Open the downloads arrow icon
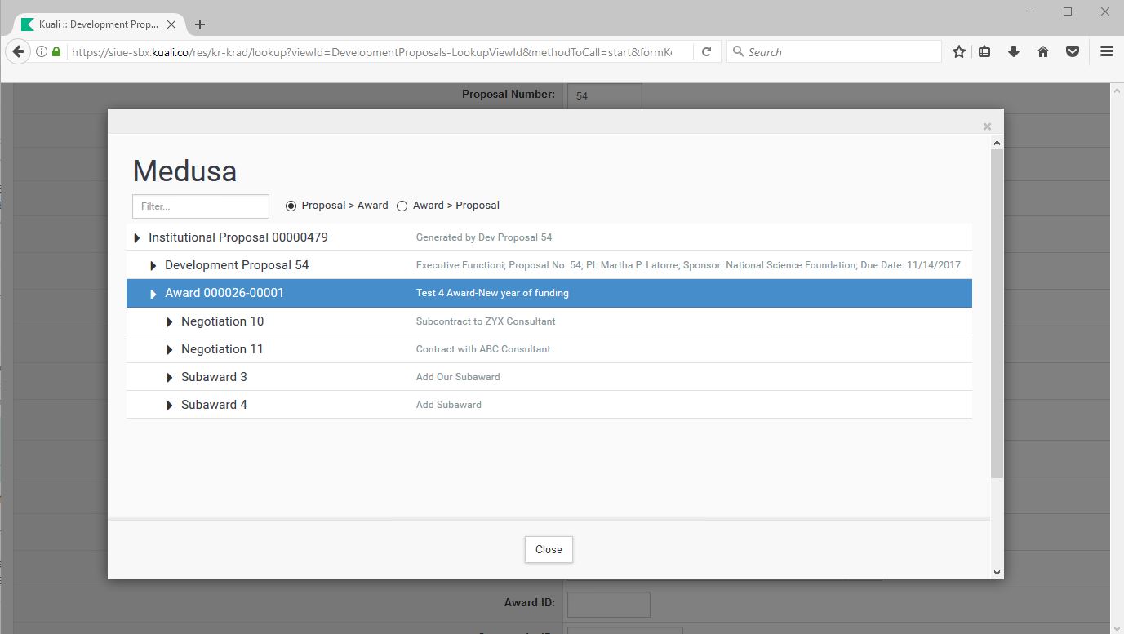Screen dimensions: 1124x634 (x=1014, y=51)
